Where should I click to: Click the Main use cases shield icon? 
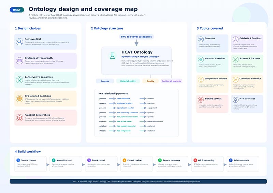pyautogui.click(x=235, y=100)
